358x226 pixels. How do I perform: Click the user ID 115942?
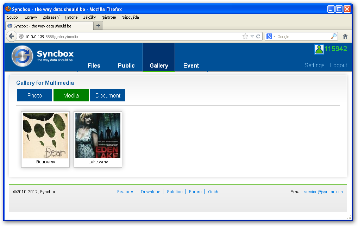coord(335,49)
